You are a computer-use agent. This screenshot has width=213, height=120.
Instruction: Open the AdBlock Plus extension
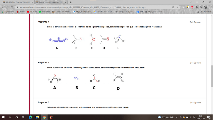point(192,7)
